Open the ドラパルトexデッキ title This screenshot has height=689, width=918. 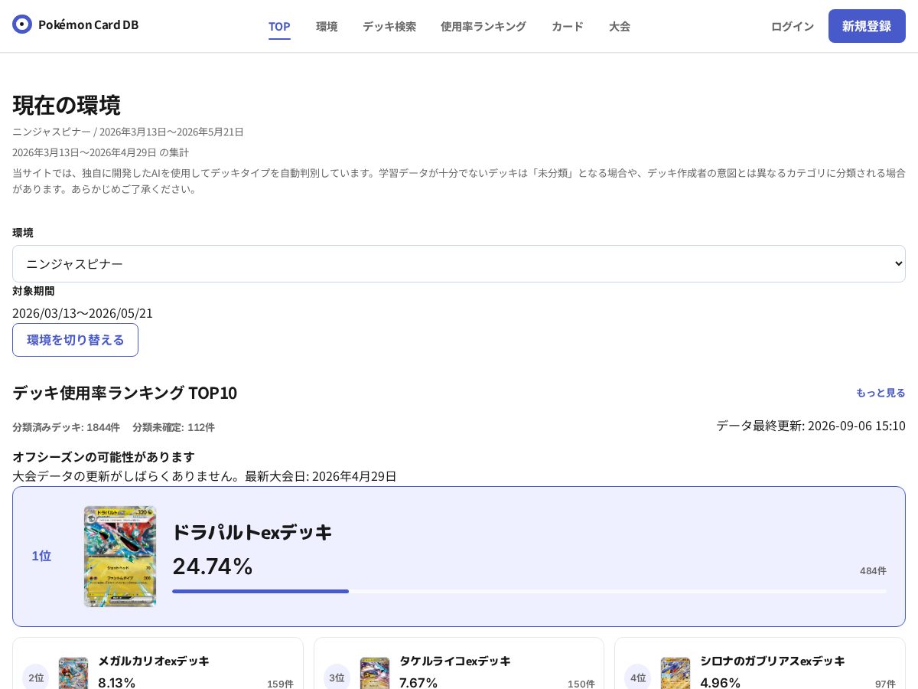point(252,532)
